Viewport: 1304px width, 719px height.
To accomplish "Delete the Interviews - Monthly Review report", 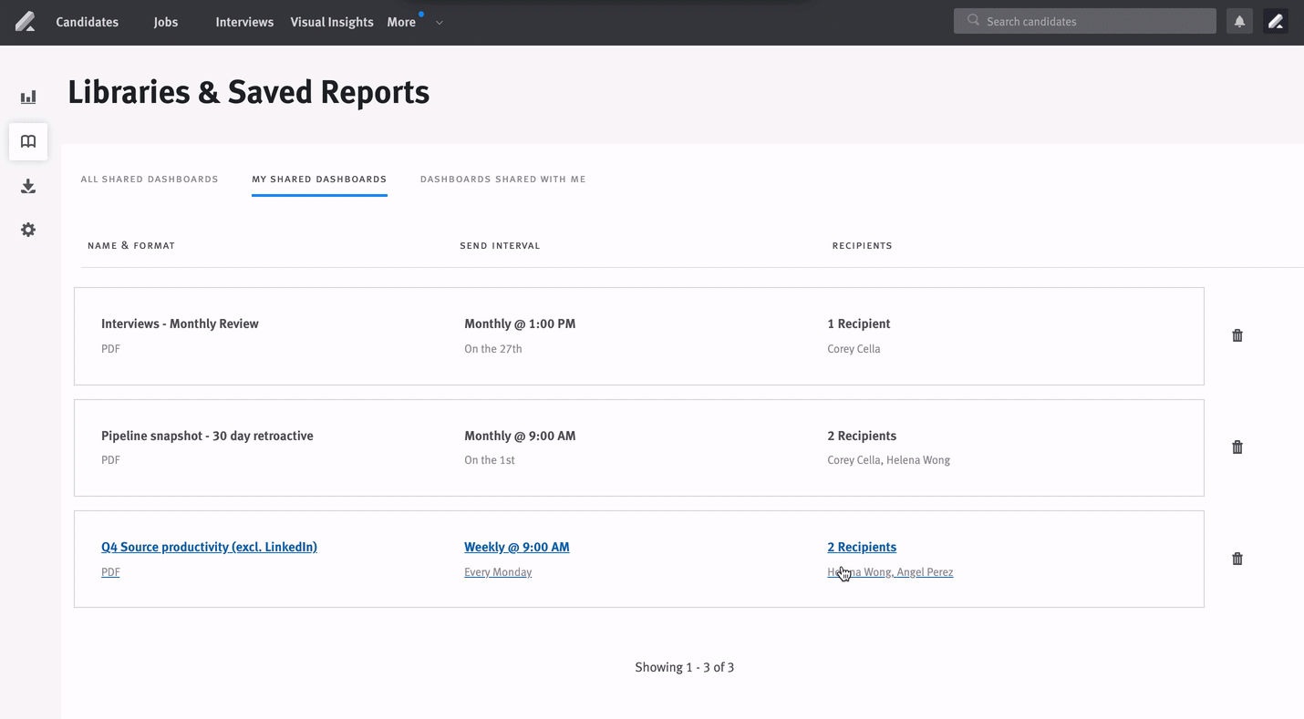I will click(x=1237, y=335).
